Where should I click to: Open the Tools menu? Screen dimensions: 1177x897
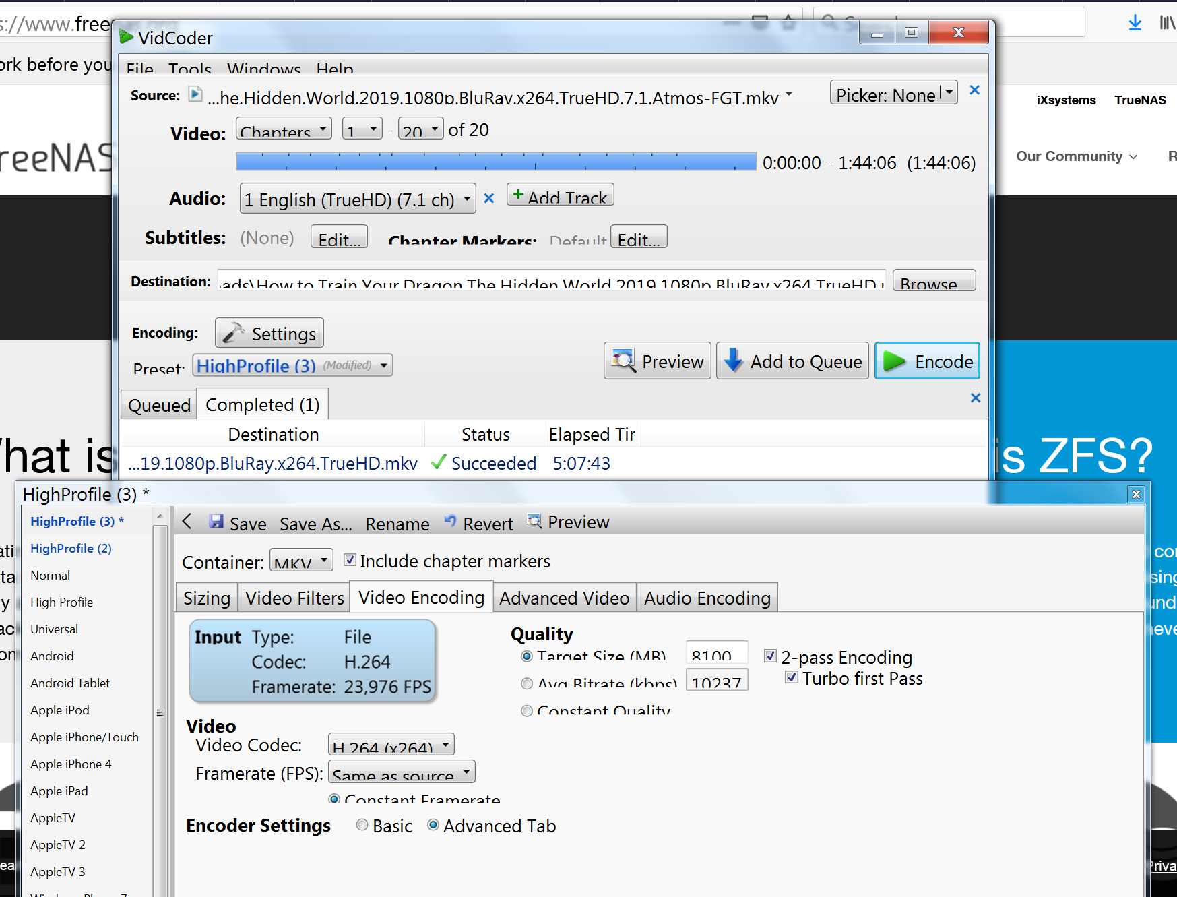pos(190,68)
